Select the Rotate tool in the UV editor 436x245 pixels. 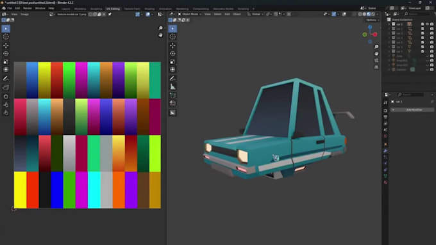(6, 54)
